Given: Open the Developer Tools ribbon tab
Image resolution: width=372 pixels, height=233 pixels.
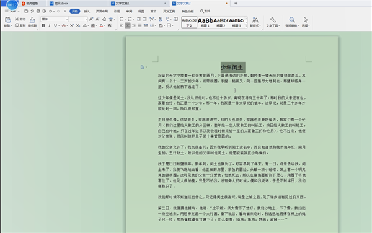Looking at the screenshot, I should [169, 11].
